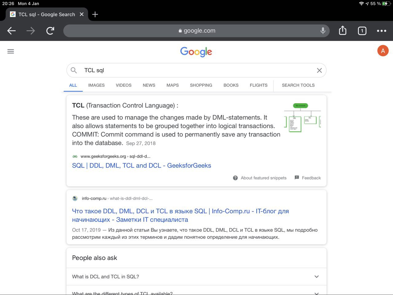
Task: Click the chevron beside What is DCL and TCL
Action: tap(317, 277)
